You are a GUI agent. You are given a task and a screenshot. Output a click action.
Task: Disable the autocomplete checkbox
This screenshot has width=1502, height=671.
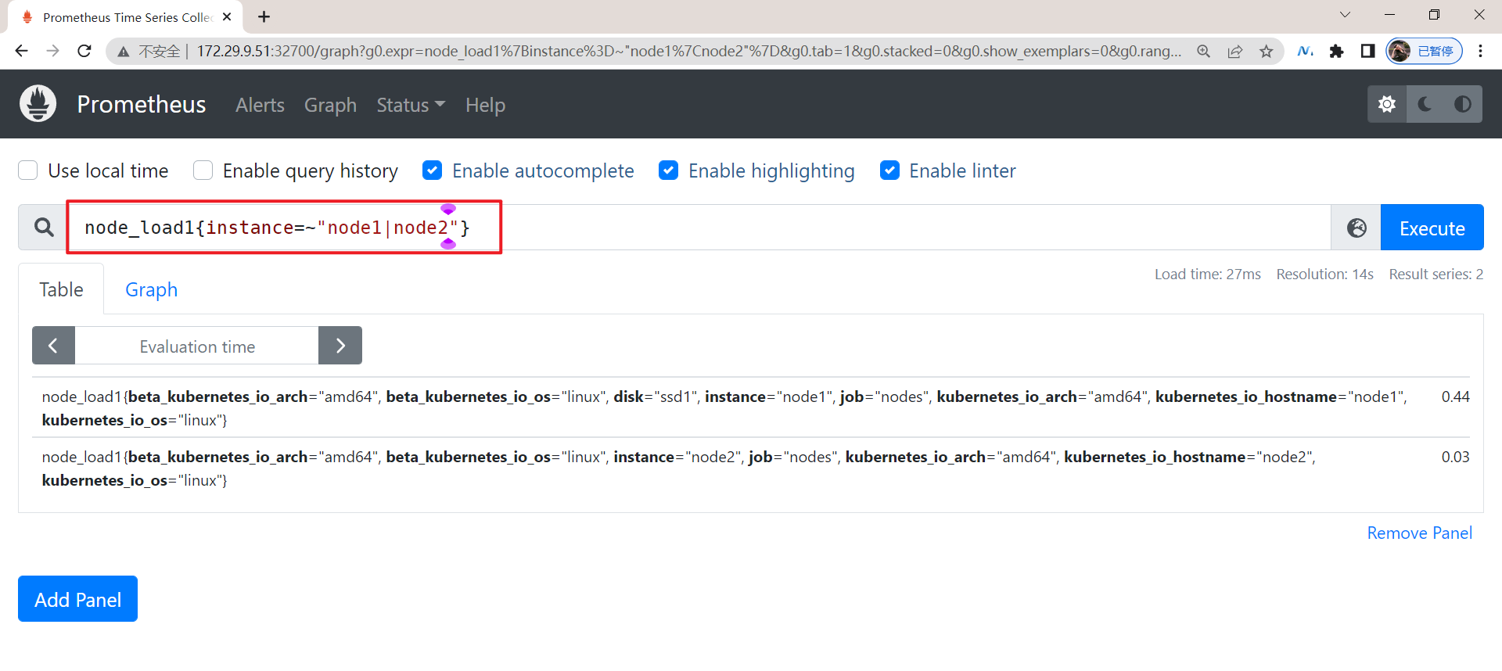432,170
